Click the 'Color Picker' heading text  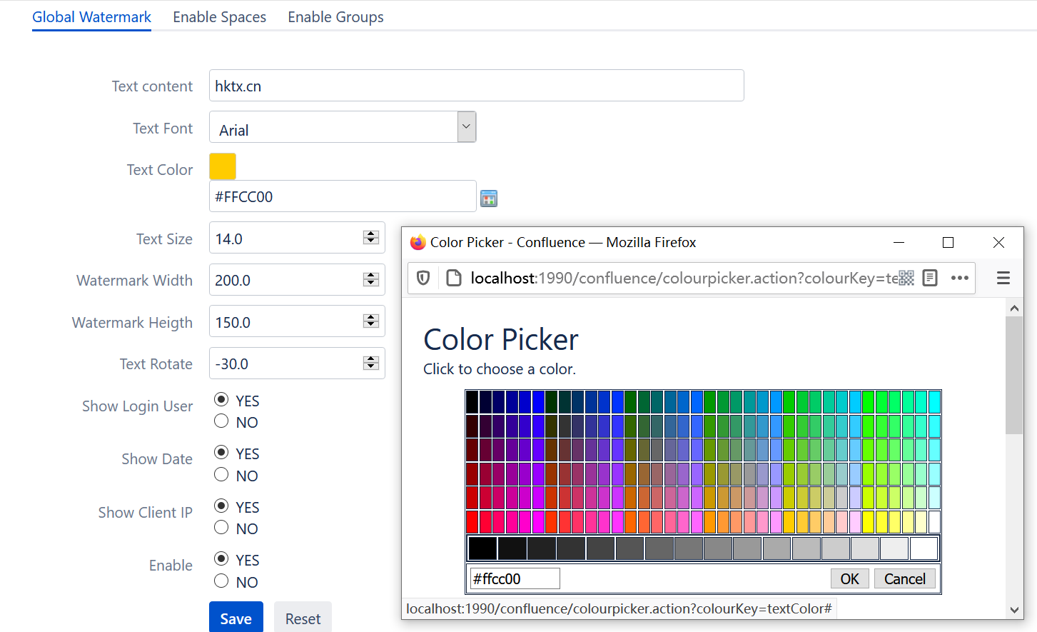501,339
